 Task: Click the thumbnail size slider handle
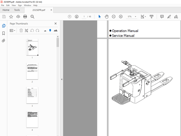coord(50,30)
